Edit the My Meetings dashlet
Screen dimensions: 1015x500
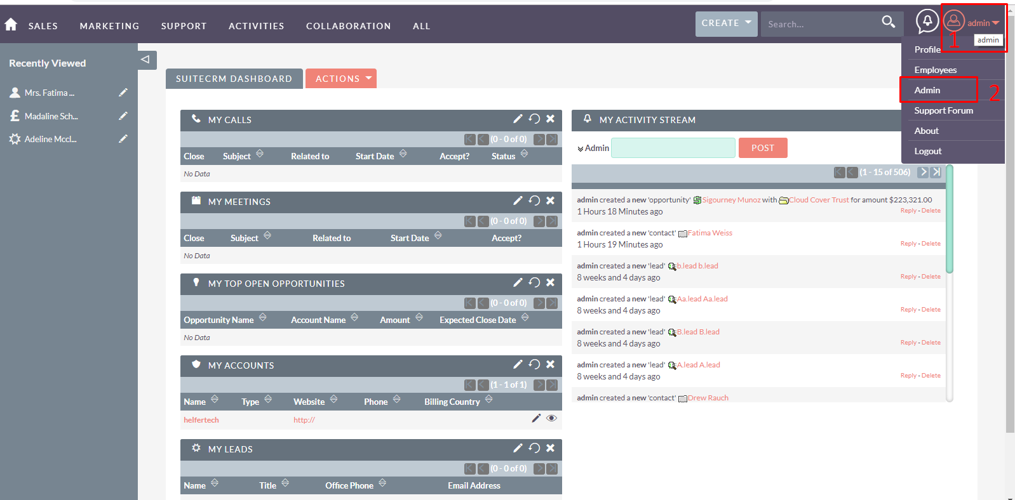tap(518, 201)
